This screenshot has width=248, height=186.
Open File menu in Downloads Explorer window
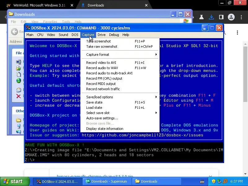click(x=13, y=21)
